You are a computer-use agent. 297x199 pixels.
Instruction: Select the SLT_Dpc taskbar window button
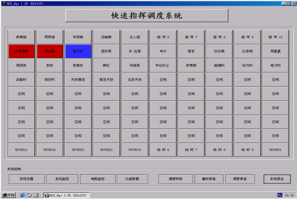[67, 195]
